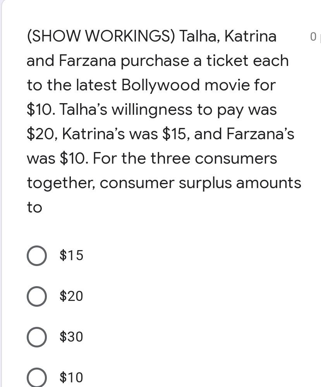
Task: Click the $10 answer label text
Action: coord(71,377)
